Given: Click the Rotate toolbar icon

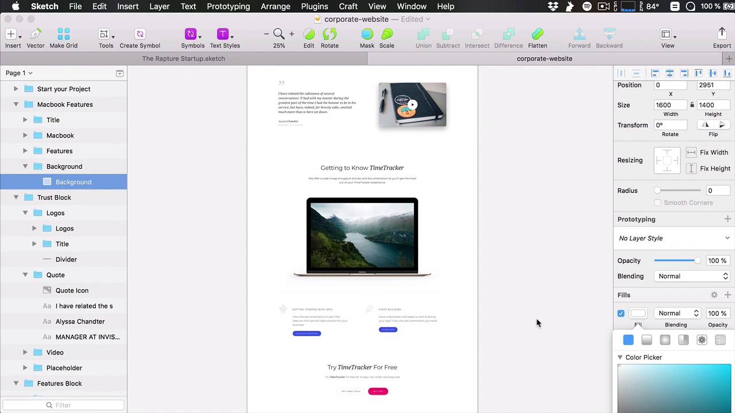Looking at the screenshot, I should 330,34.
